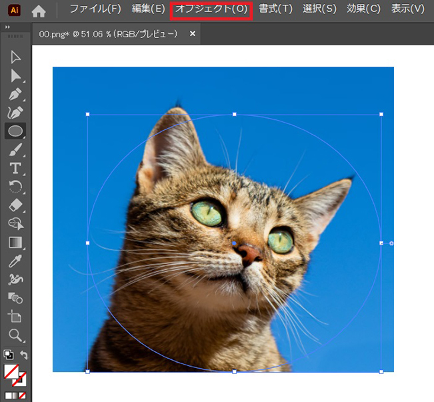The height and width of the screenshot is (402, 434).
Task: Activate the Ellipse tool
Action: click(x=15, y=131)
